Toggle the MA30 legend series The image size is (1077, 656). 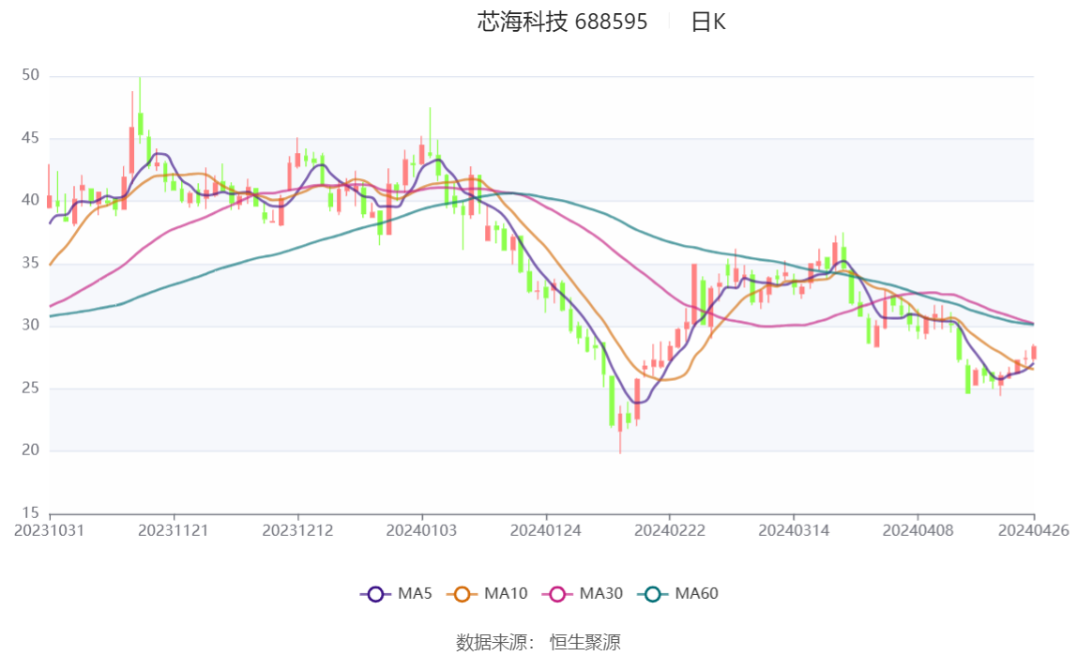[x=583, y=593]
